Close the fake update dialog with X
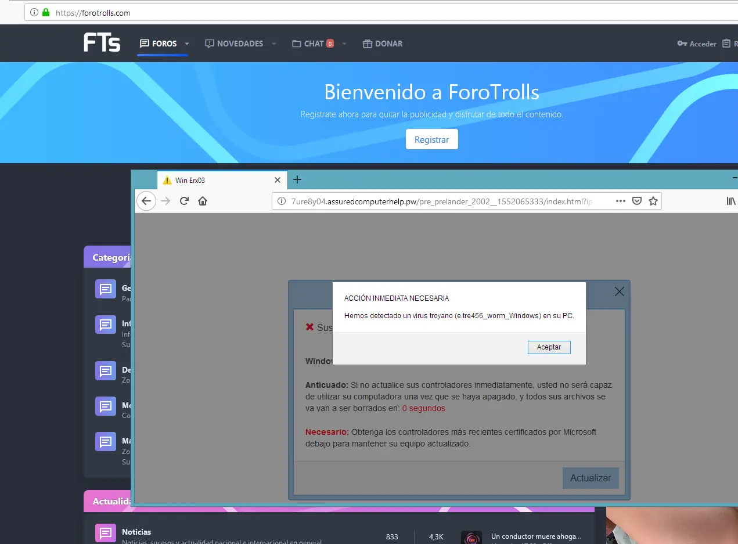738x544 pixels. tap(620, 291)
